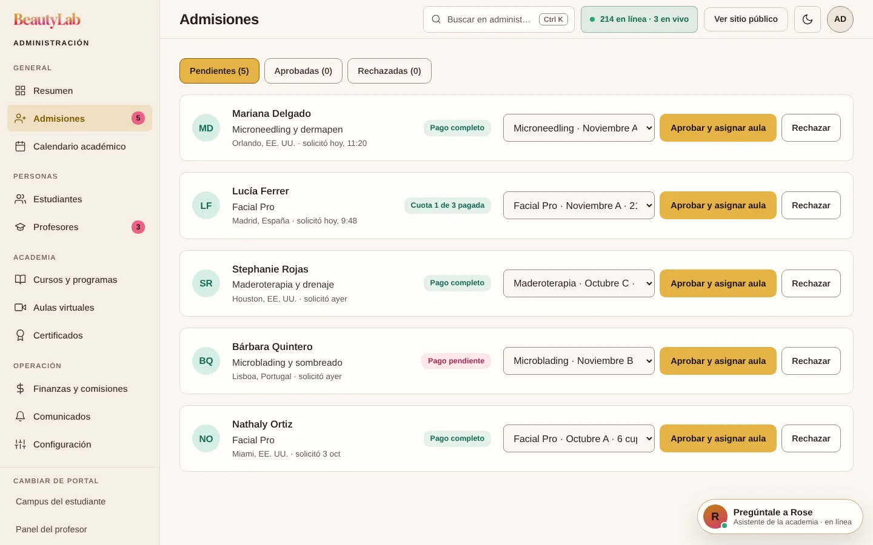Open Calendario académico calendar icon
873x545 pixels.
[x=20, y=147]
